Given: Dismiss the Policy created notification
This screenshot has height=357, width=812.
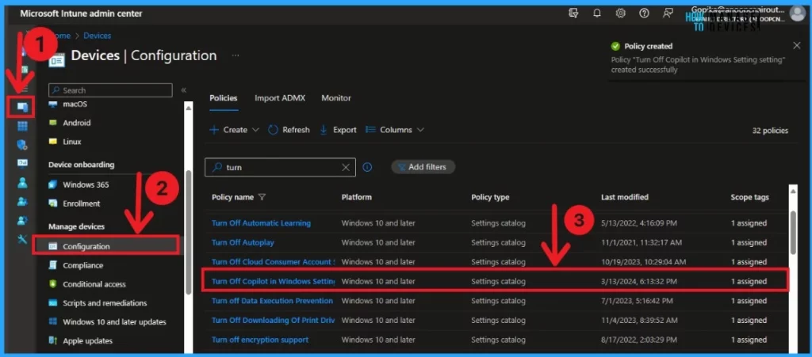Looking at the screenshot, I should (796, 45).
